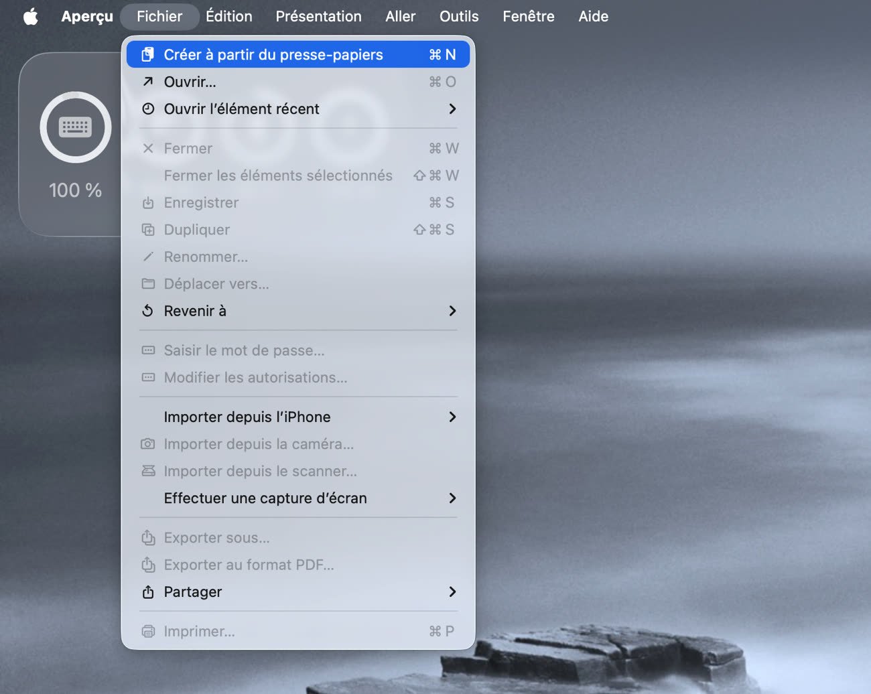Screen dimensions: 871x694
Task: Click the clipboard icon beside Créer à partir du presse-papiers
Action: (x=148, y=55)
